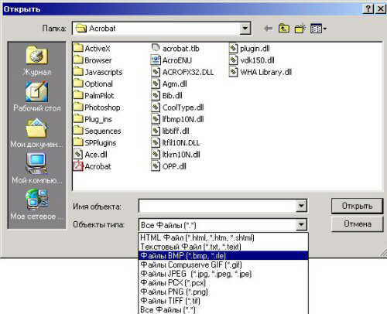This screenshot has width=387, height=314.
Task: Select the CoolType.dll file
Action: click(177, 108)
